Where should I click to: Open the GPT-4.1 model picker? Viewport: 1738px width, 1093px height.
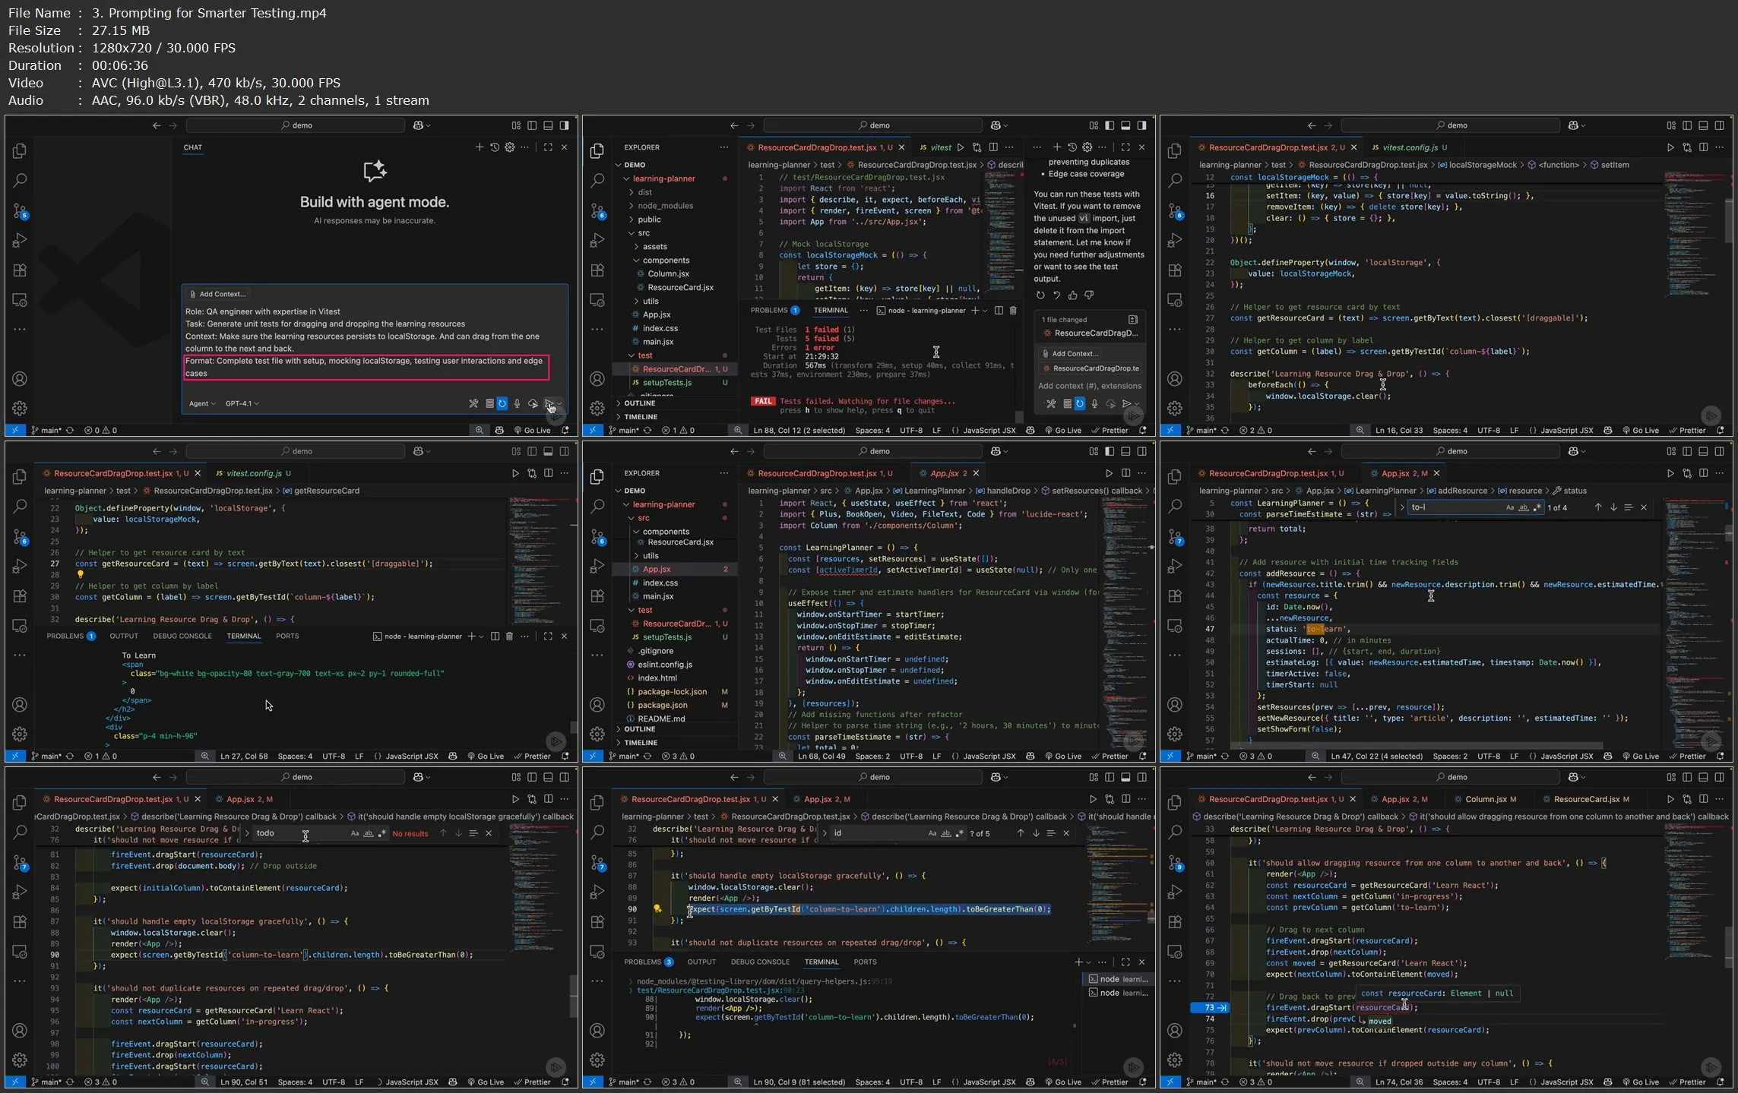tap(242, 403)
